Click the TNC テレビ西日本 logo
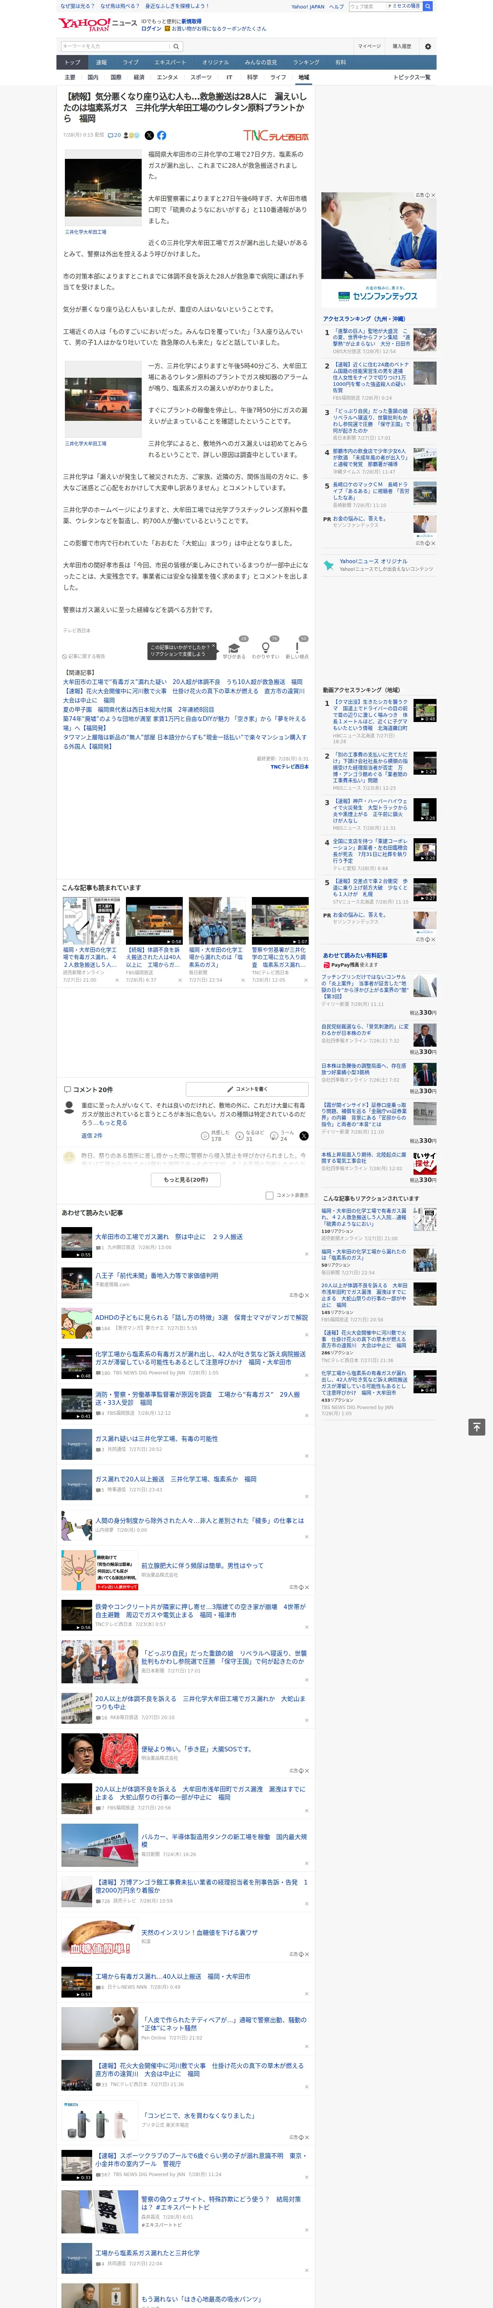493x2308 pixels. pos(276,135)
